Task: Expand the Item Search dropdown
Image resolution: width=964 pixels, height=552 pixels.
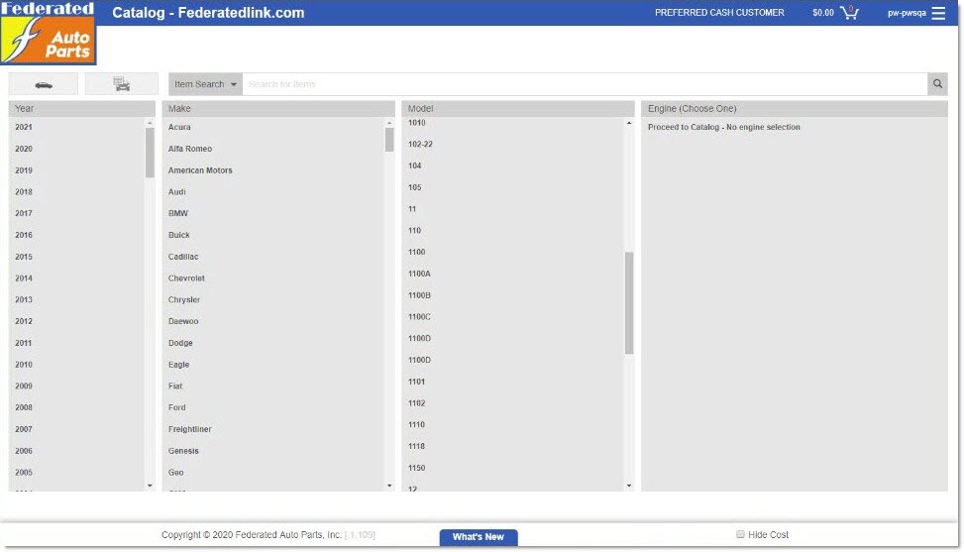Action: [x=205, y=84]
